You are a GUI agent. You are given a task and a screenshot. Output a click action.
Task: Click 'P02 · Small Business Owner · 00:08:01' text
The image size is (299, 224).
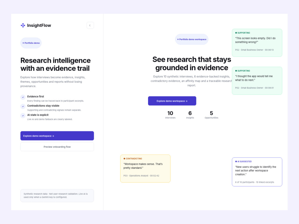click(254, 88)
